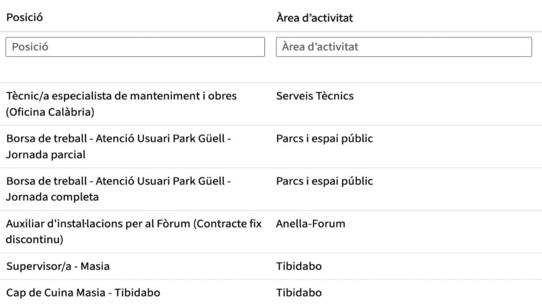The image size is (542, 304).
Task: Open Supervisor/a - Masia job listing
Action: point(58,266)
